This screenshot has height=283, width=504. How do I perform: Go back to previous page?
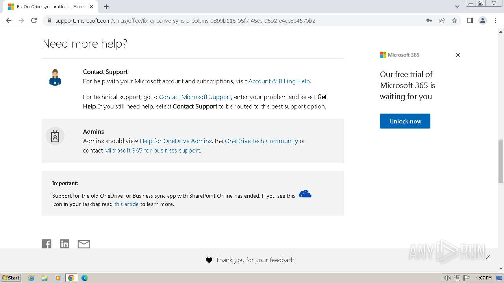(x=9, y=20)
